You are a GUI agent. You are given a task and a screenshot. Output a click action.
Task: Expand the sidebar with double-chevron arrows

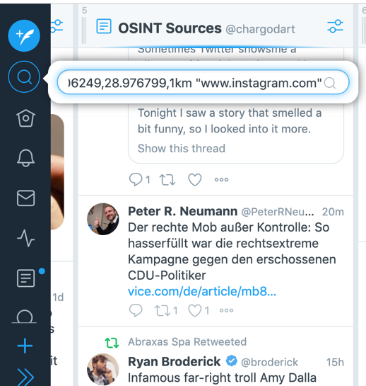pos(25,377)
